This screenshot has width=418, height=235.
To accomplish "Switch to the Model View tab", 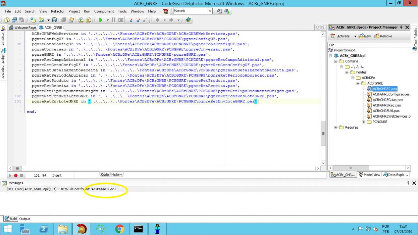I will click(x=369, y=175).
